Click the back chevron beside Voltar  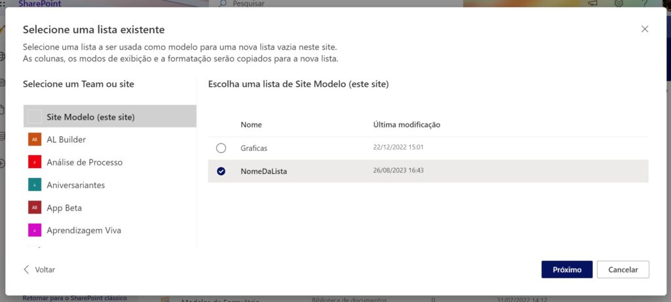click(26, 269)
